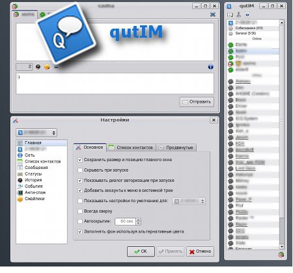The width and height of the screenshot is (293, 273).
Task: Increase Автоскрытие seconds with up arrow
Action: click(x=139, y=220)
